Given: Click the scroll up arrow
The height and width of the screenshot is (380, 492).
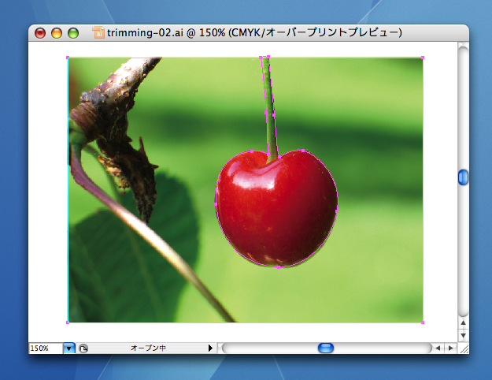Looking at the screenshot, I should [463, 322].
